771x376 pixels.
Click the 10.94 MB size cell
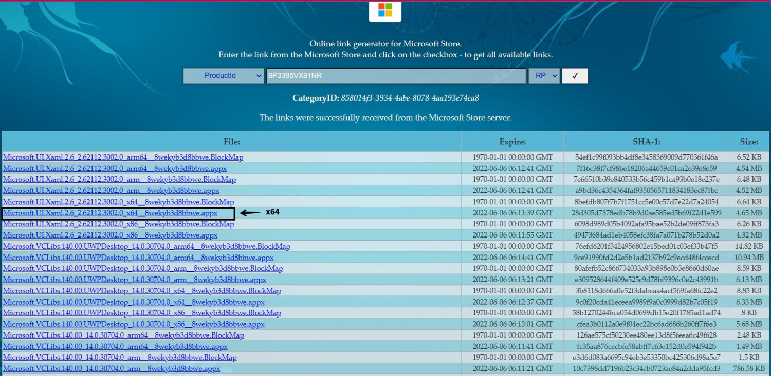(749, 258)
